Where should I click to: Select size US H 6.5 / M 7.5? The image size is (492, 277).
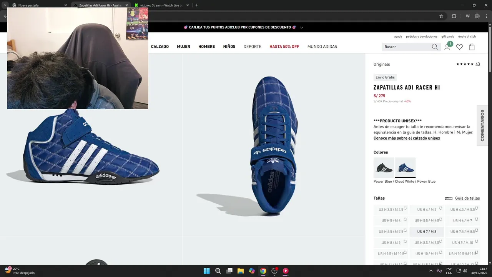391,232
